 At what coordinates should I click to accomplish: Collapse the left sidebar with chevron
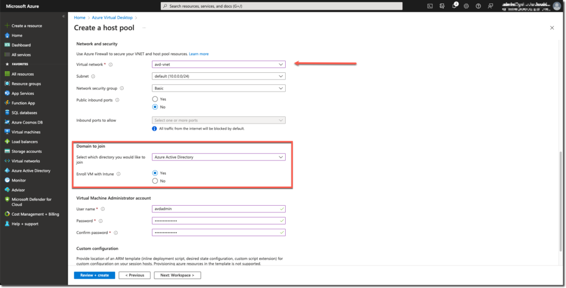click(64, 16)
